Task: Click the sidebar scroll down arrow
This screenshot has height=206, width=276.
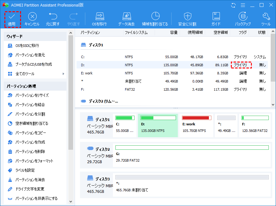Action: [x=71, y=202]
